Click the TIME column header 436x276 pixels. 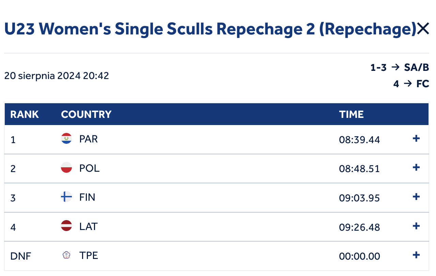pyautogui.click(x=352, y=114)
